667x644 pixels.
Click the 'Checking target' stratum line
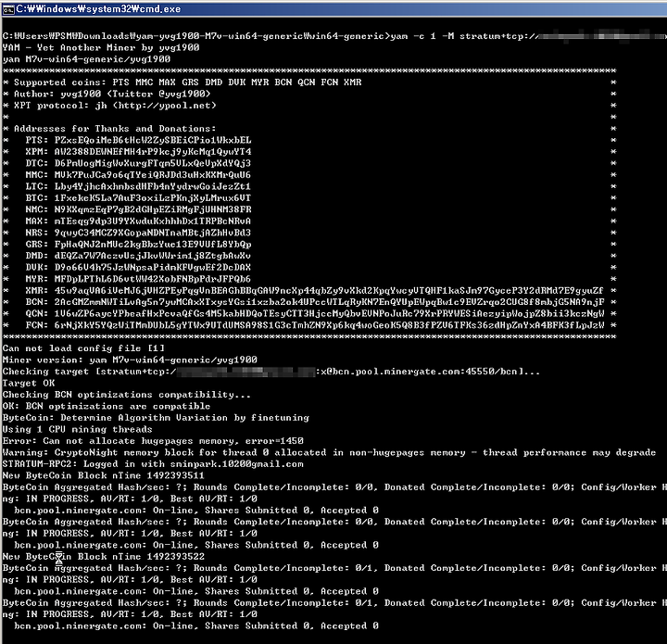(271, 372)
